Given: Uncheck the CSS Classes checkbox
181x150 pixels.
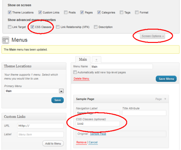Looking at the screenshot, I should tap(32, 27).
